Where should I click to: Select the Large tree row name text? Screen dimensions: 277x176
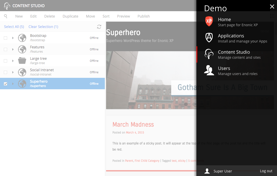click(x=38, y=58)
